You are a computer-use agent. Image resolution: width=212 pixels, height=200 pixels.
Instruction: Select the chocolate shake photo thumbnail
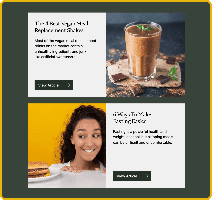click(x=145, y=55)
